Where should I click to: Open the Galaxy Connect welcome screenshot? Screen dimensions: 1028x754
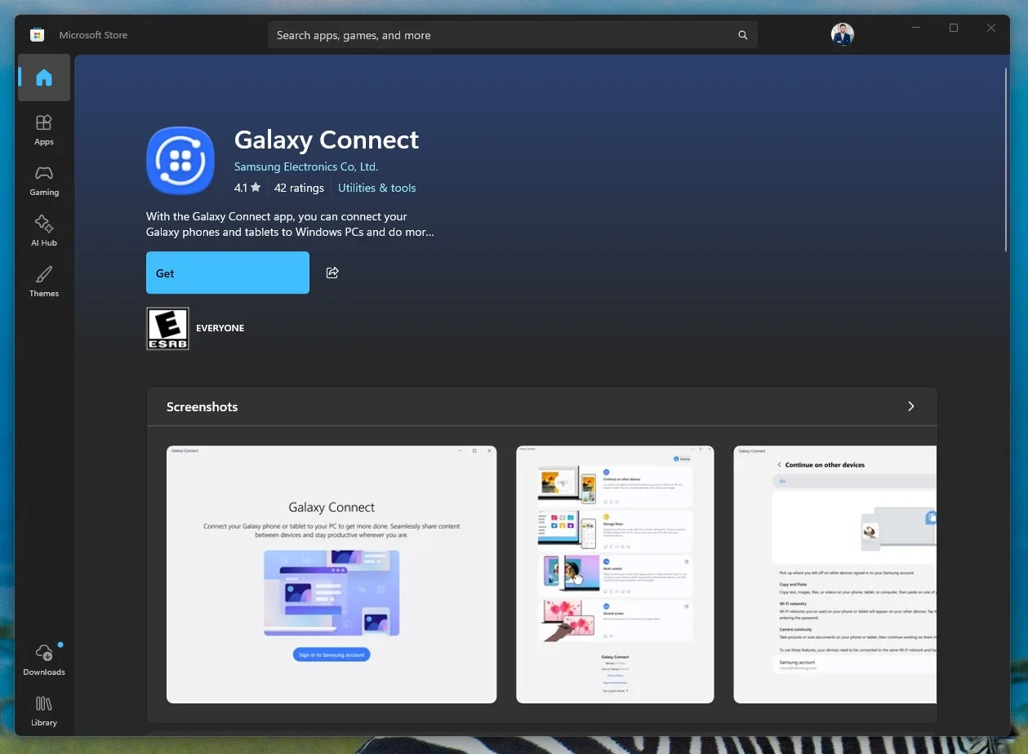tap(332, 574)
